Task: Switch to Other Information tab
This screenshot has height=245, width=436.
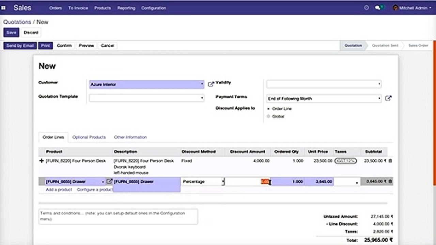Action: tap(130, 137)
